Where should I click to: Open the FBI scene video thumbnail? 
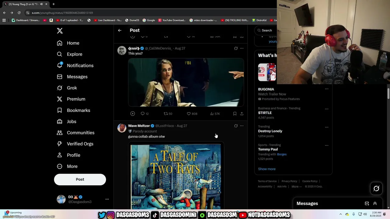(x=186, y=82)
